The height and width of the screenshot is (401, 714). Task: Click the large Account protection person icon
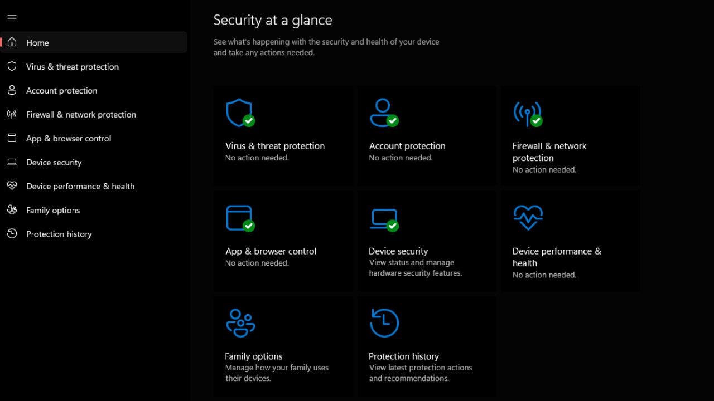click(384, 113)
